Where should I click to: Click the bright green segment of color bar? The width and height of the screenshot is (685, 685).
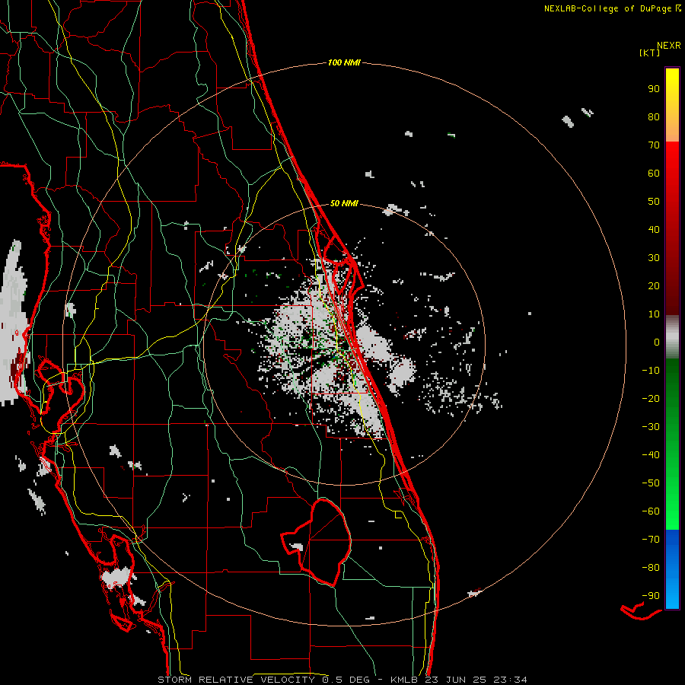pyautogui.click(x=672, y=502)
